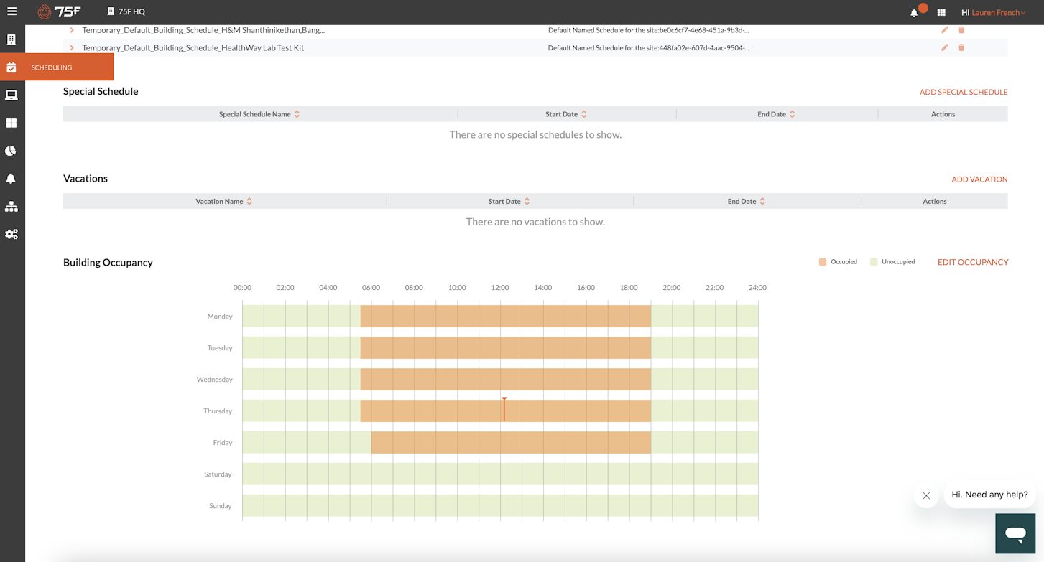Open the gears settings icon in the sidebar
This screenshot has width=1044, height=562.
(11, 235)
